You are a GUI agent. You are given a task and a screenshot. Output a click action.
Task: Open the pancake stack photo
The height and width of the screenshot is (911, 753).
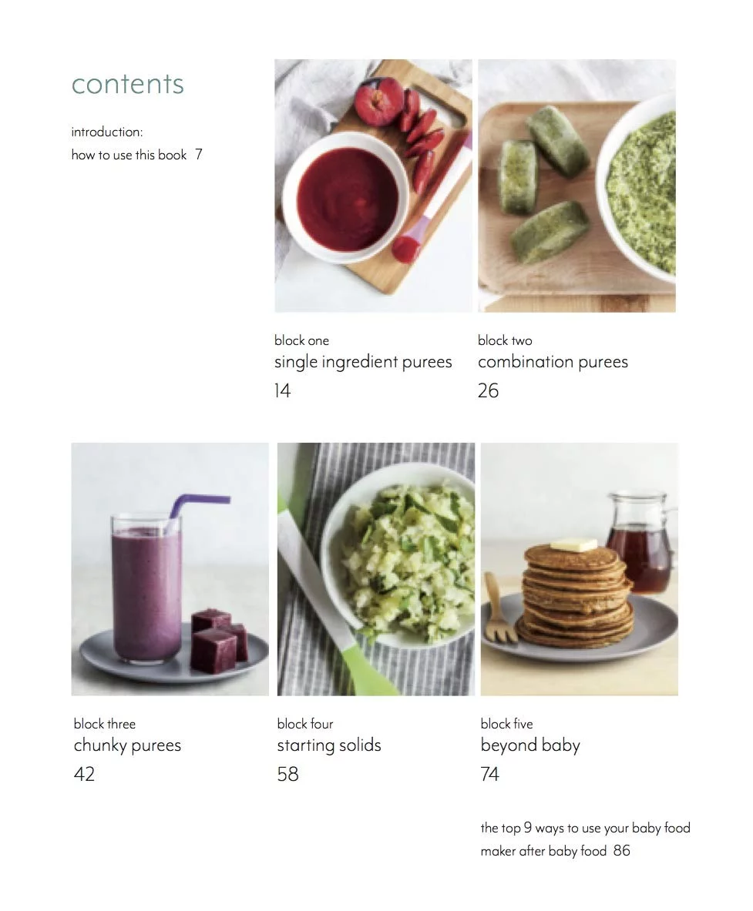(x=579, y=569)
